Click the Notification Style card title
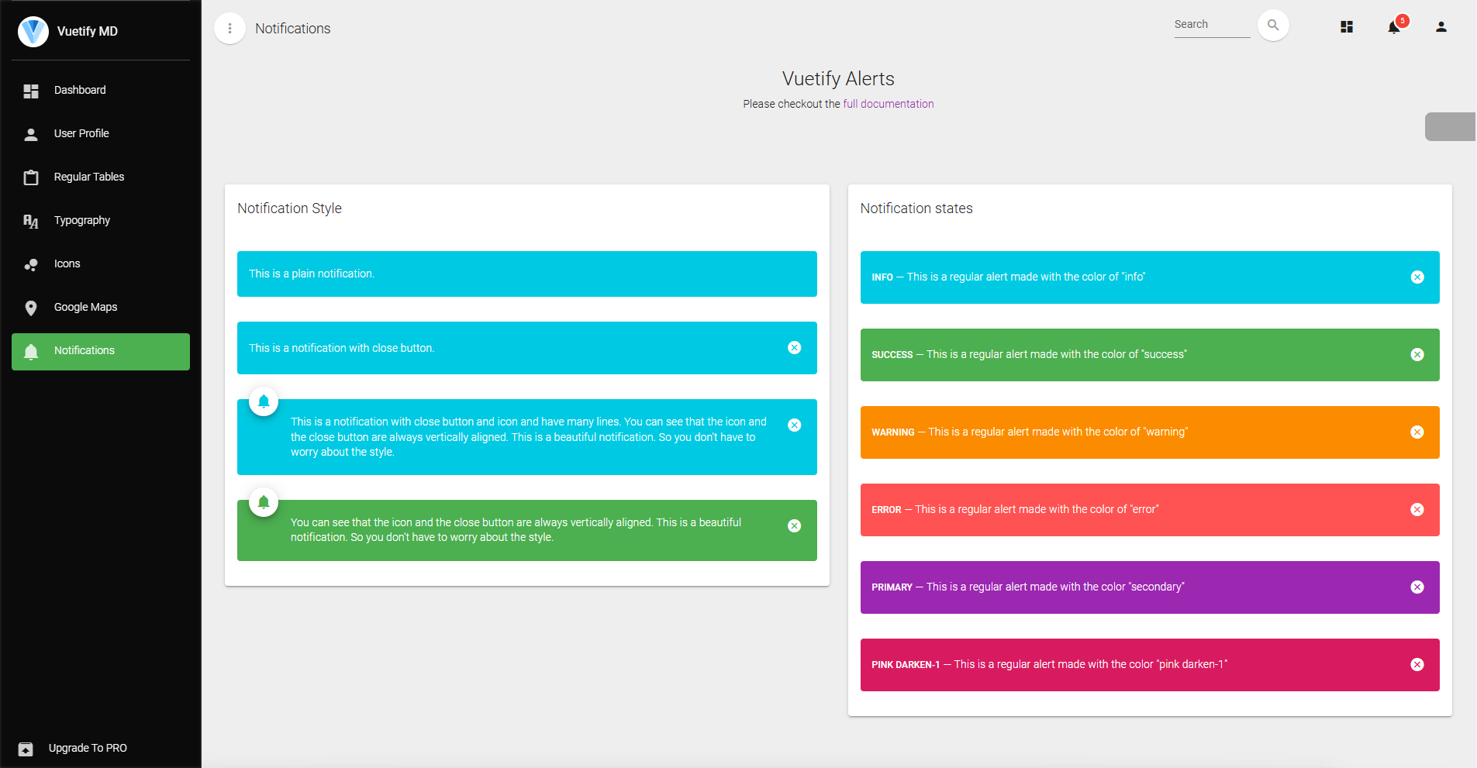 [x=289, y=208]
